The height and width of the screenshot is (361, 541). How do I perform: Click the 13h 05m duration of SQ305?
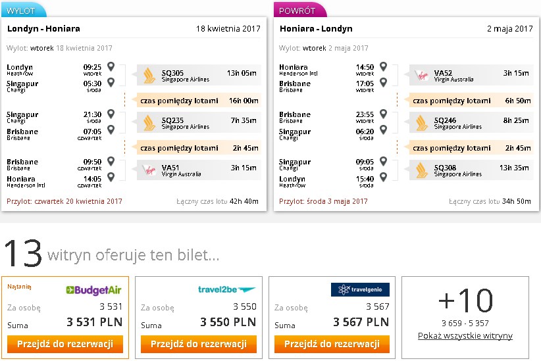242,73
